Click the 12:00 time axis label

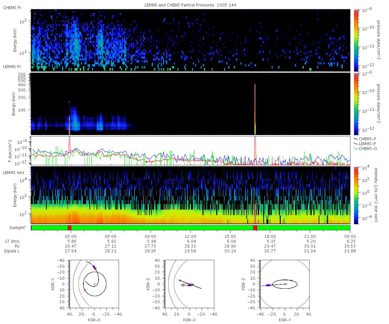(190, 236)
